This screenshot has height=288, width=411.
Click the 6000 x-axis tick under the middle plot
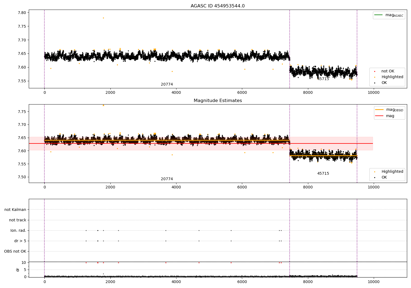[x=242, y=187]
